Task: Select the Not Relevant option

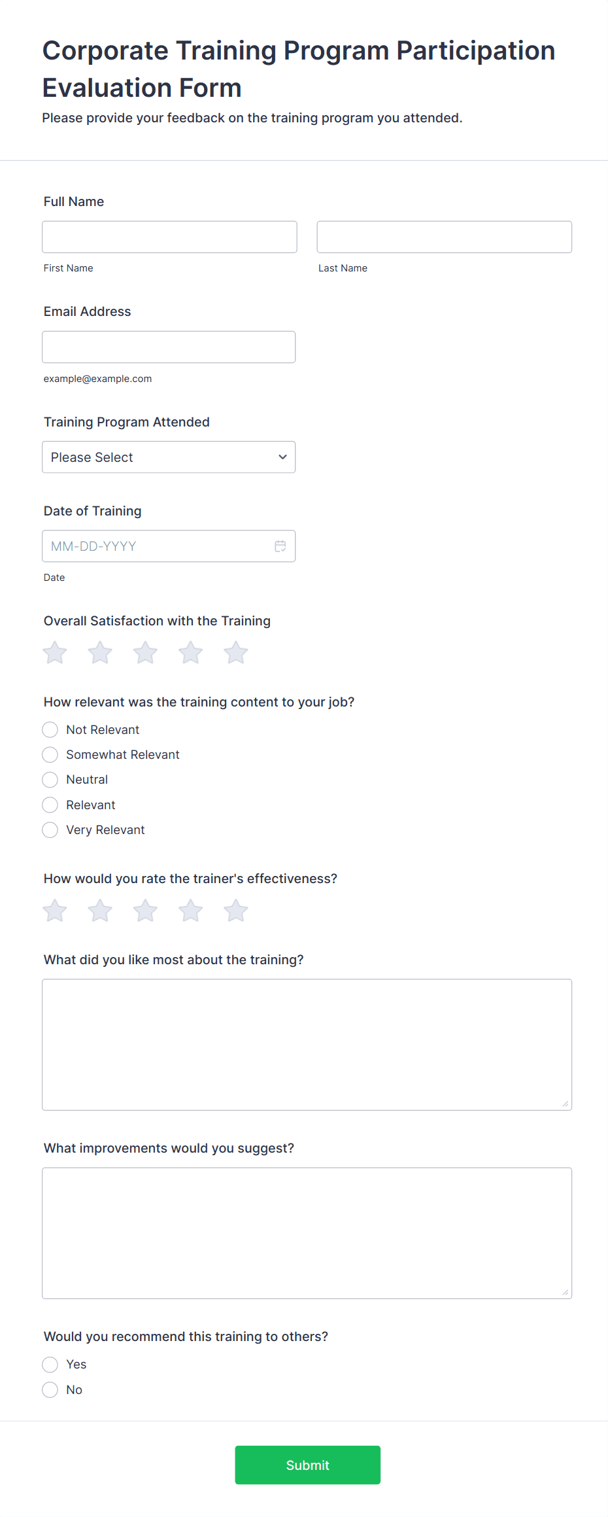Action: pos(50,729)
